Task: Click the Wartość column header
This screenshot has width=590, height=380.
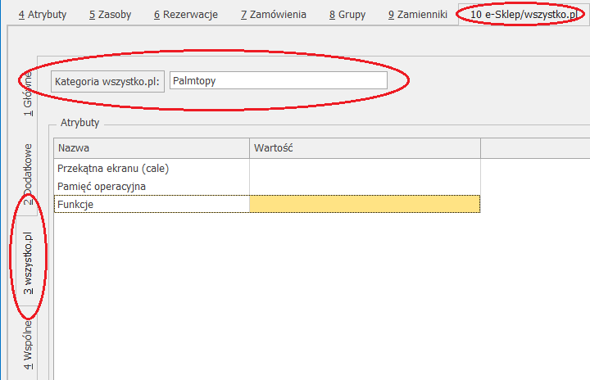Action: (x=365, y=148)
